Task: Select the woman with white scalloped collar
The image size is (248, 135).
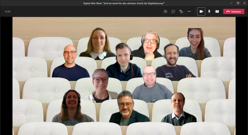Action: pyautogui.click(x=98, y=44)
